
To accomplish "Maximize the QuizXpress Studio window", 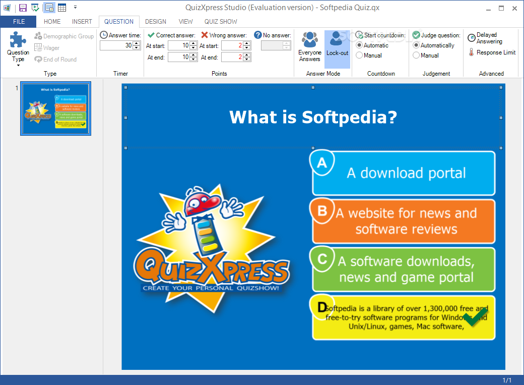I will tap(501, 9).
